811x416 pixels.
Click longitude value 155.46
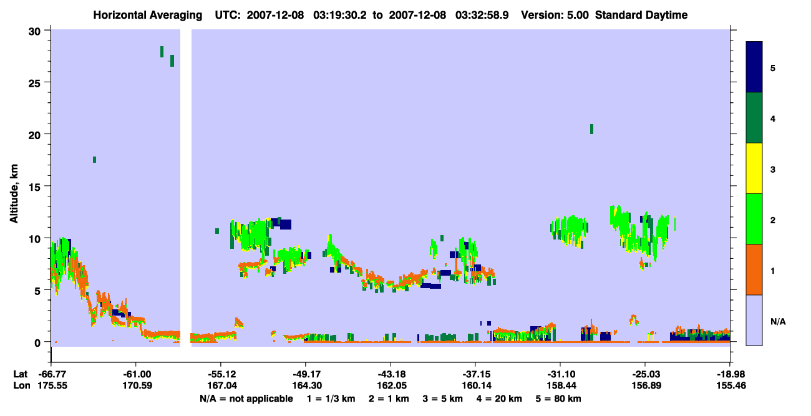(x=730, y=385)
